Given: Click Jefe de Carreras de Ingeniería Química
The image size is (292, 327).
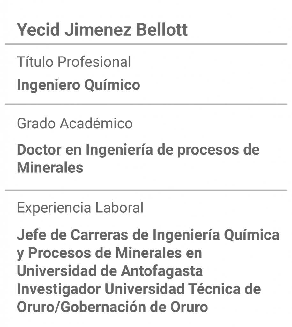Looking at the screenshot, I should point(148,235).
